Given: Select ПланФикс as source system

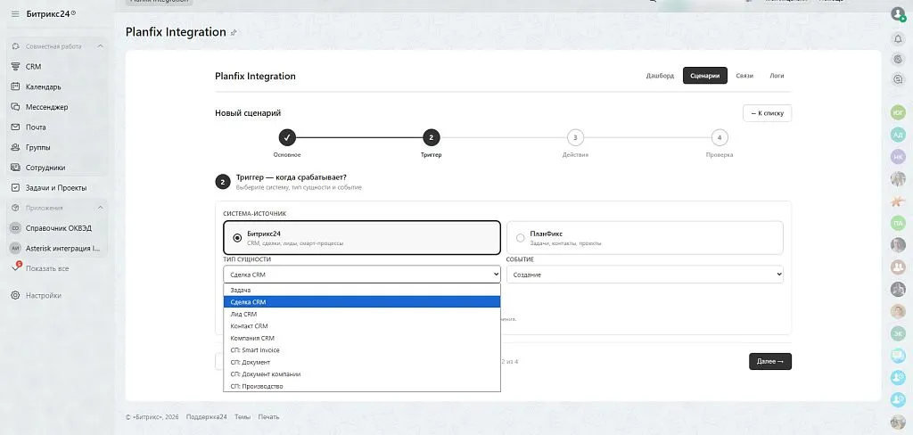Looking at the screenshot, I should (x=645, y=238).
